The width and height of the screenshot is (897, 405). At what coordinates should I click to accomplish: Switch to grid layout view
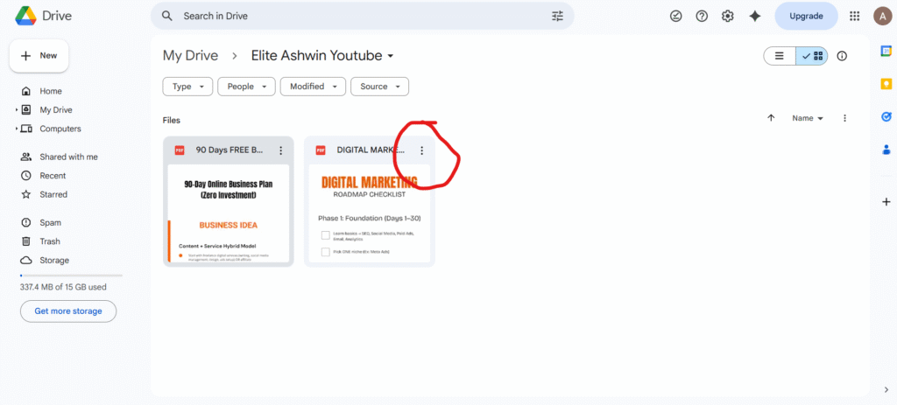coord(812,56)
